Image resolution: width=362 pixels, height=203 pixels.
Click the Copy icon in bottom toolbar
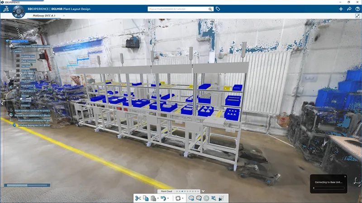pyautogui.click(x=146, y=198)
